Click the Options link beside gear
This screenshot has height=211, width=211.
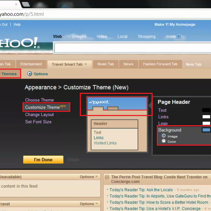[x=41, y=74]
